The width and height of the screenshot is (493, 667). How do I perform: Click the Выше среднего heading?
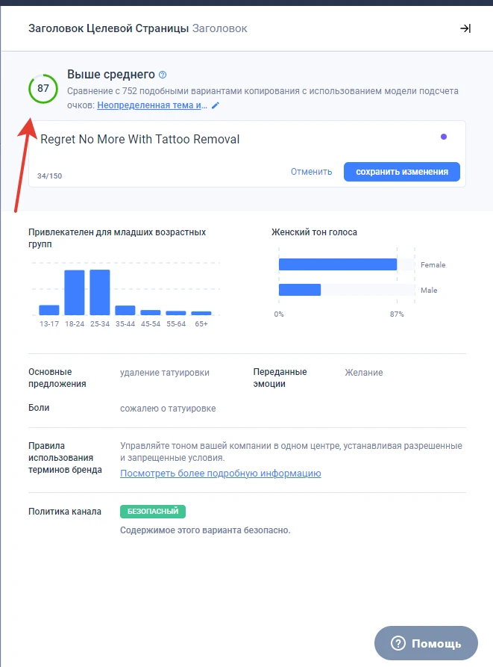111,75
